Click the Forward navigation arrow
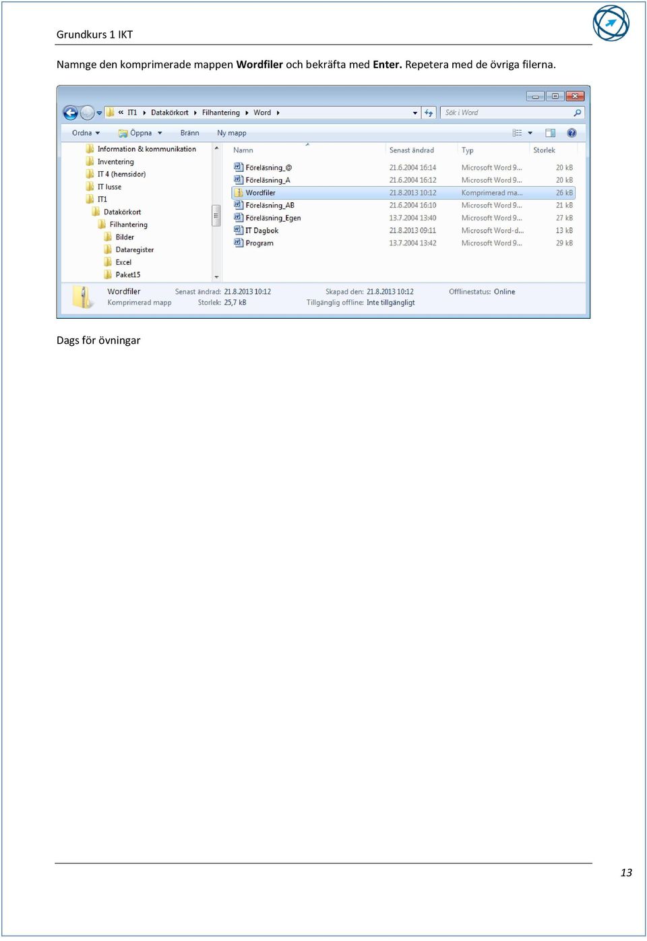Image resolution: width=647 pixels, height=941 pixels. [x=88, y=113]
